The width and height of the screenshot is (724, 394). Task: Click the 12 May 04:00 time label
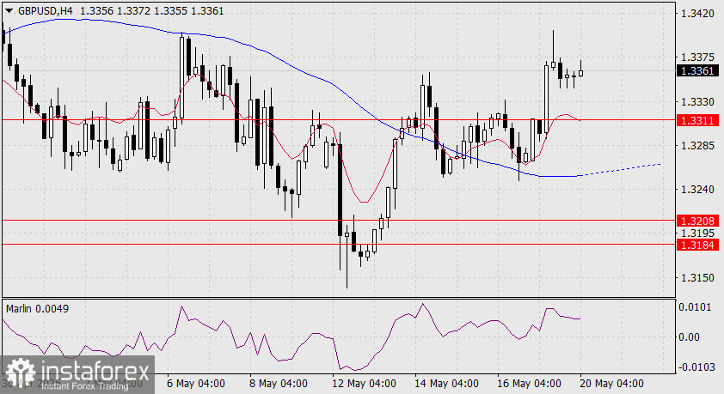click(364, 384)
